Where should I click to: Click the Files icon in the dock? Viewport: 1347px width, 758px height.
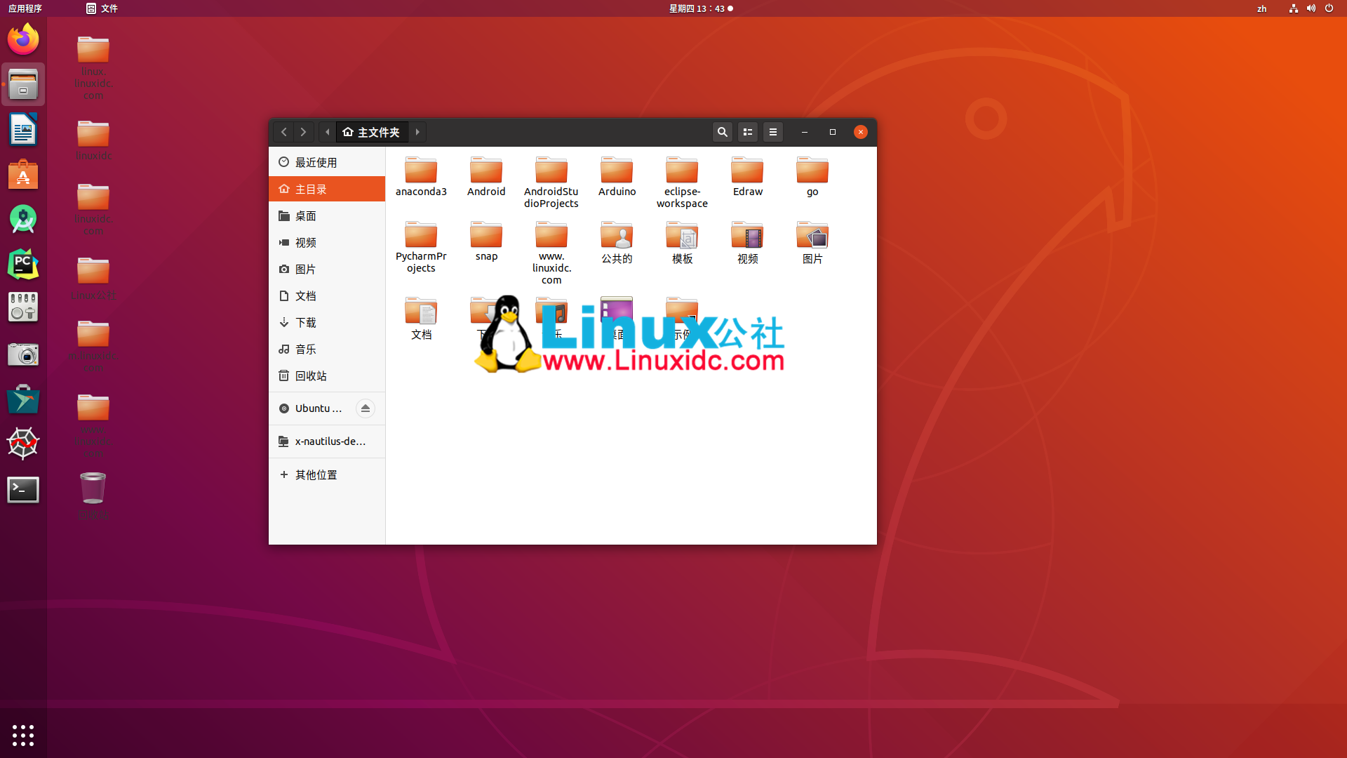pyautogui.click(x=23, y=84)
